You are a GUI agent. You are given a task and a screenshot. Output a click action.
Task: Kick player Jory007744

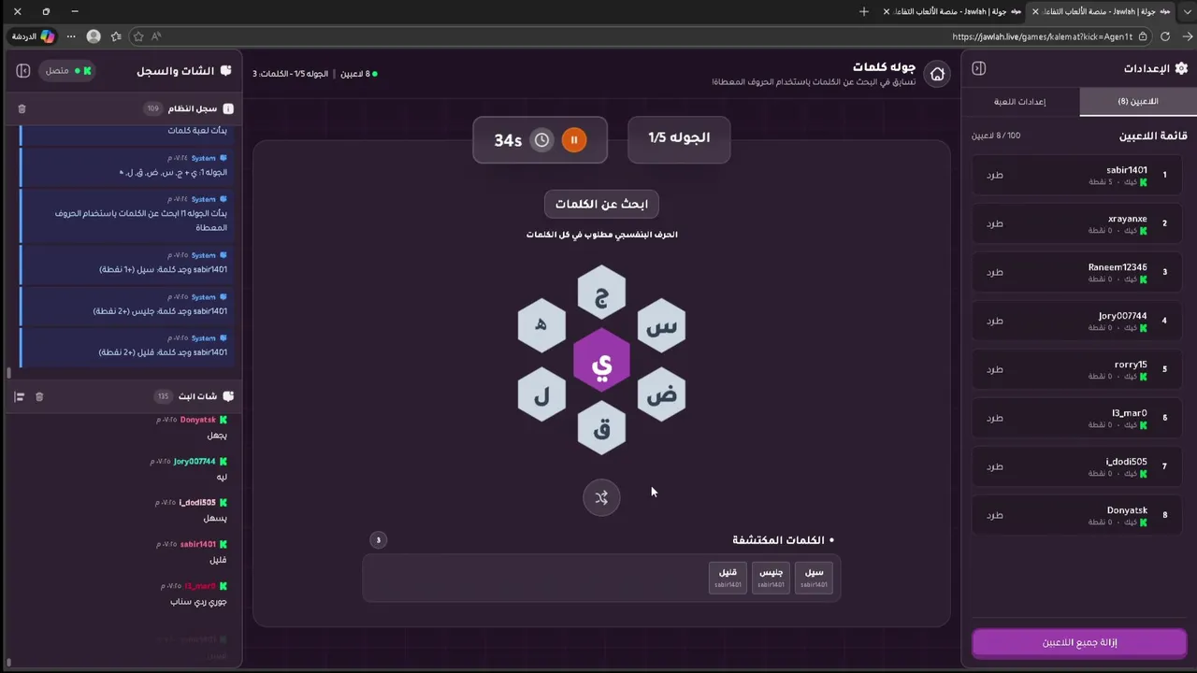click(x=995, y=321)
